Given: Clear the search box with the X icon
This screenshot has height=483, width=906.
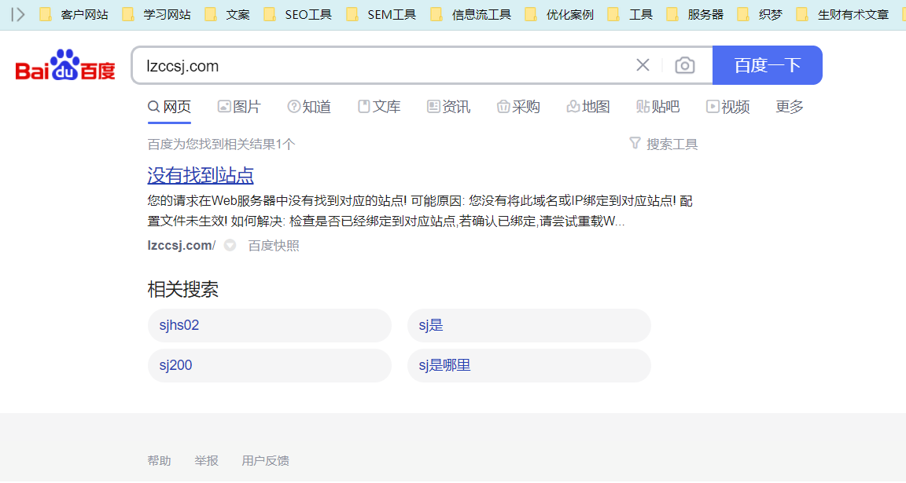Looking at the screenshot, I should [x=643, y=65].
